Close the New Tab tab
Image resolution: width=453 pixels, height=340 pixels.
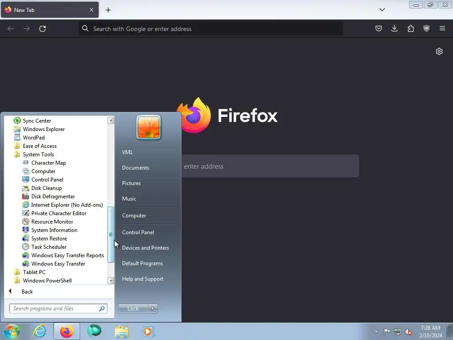[92, 10]
